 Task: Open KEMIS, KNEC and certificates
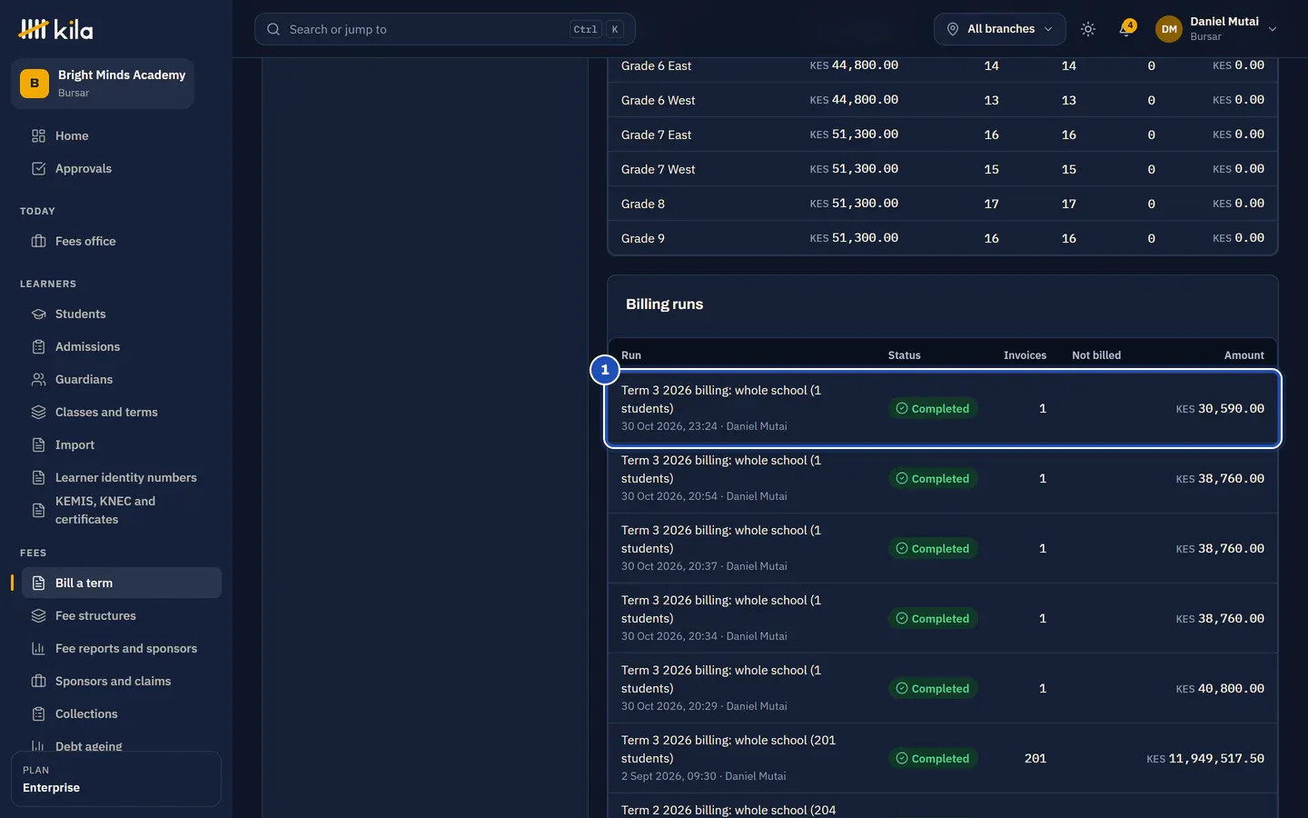click(x=122, y=510)
